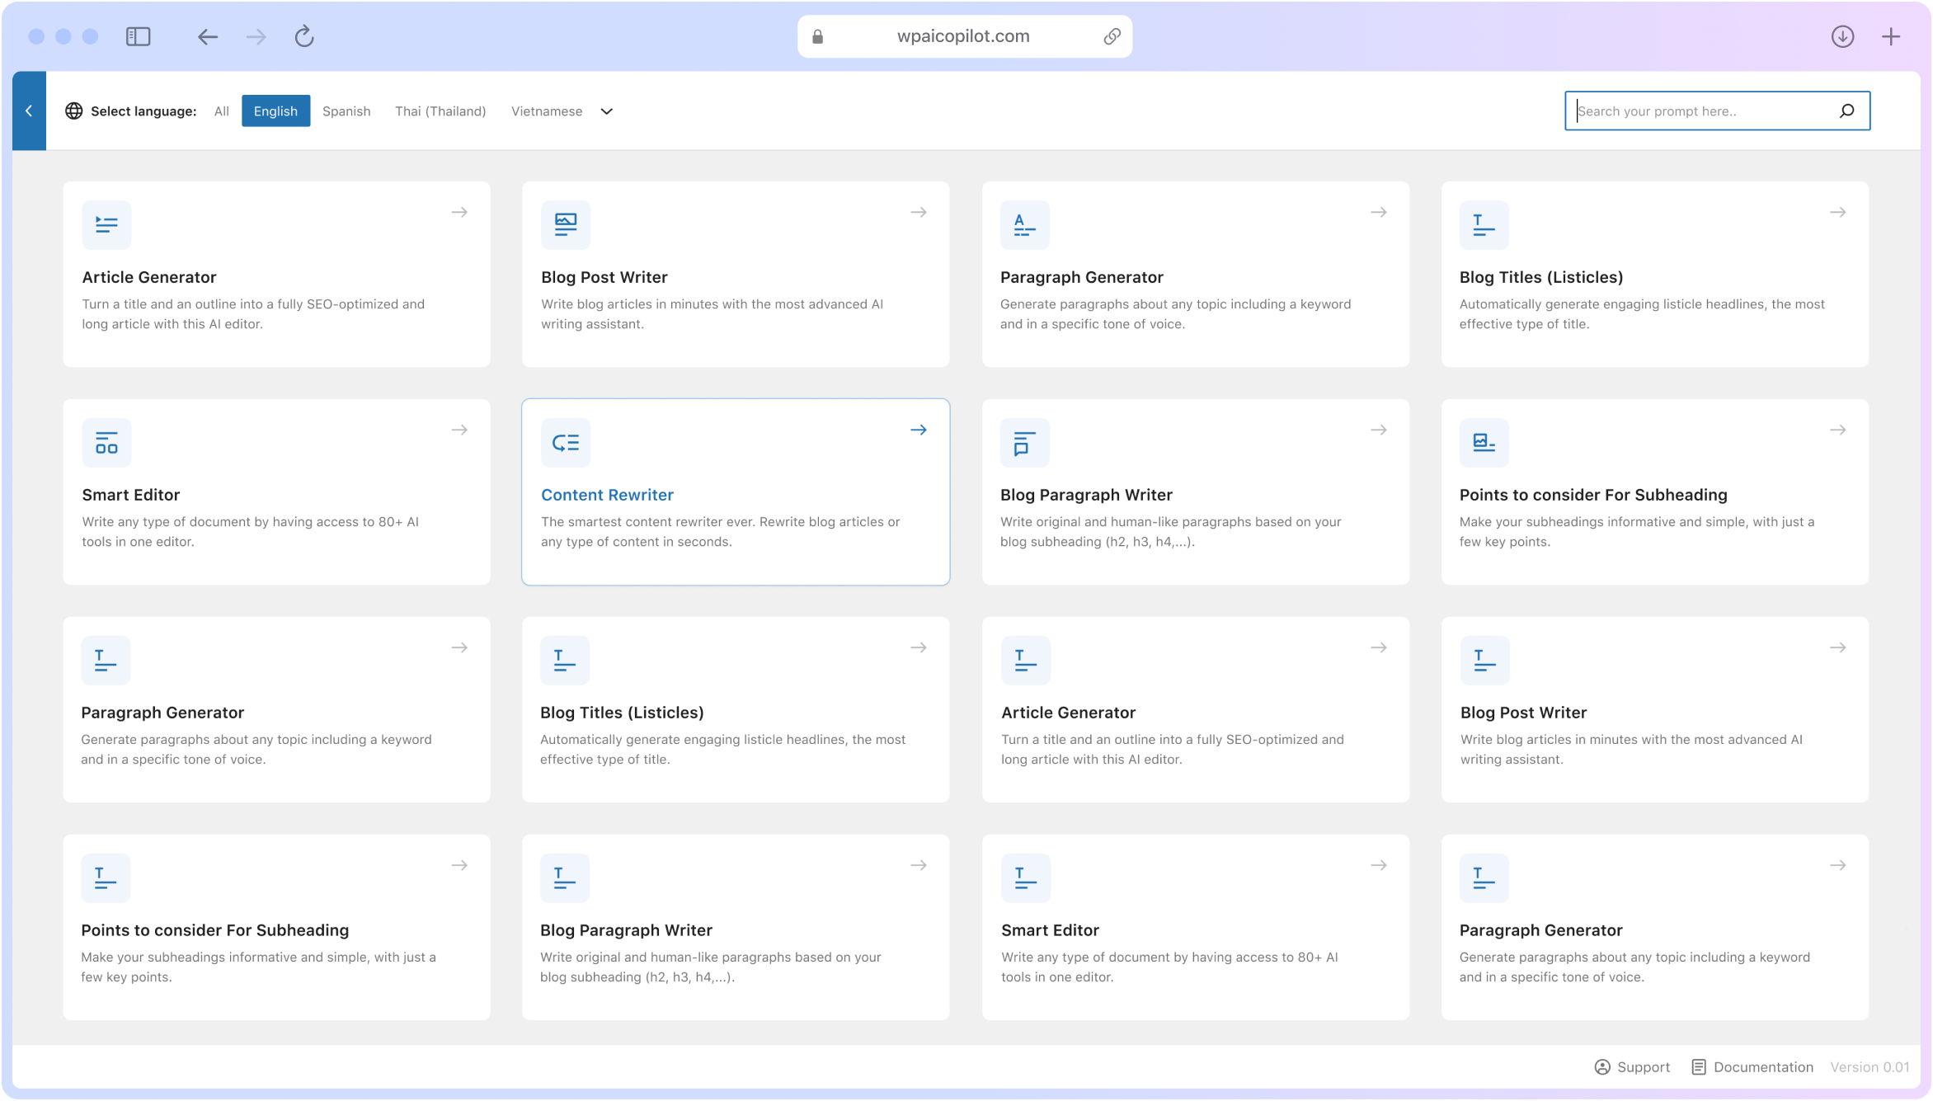Open first-row Blog Titles (Listicles) via arrow

click(x=1838, y=212)
